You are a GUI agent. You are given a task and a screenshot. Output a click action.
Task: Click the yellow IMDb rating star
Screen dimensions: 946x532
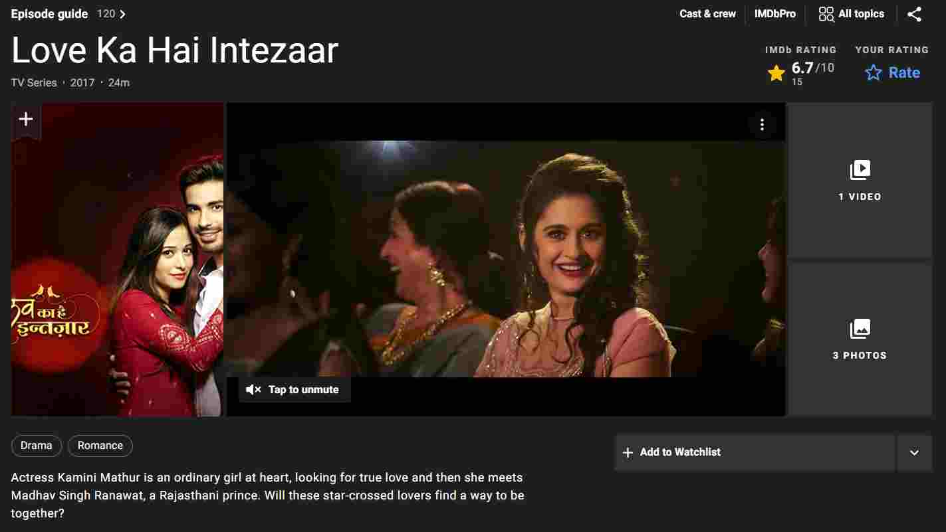(x=776, y=73)
